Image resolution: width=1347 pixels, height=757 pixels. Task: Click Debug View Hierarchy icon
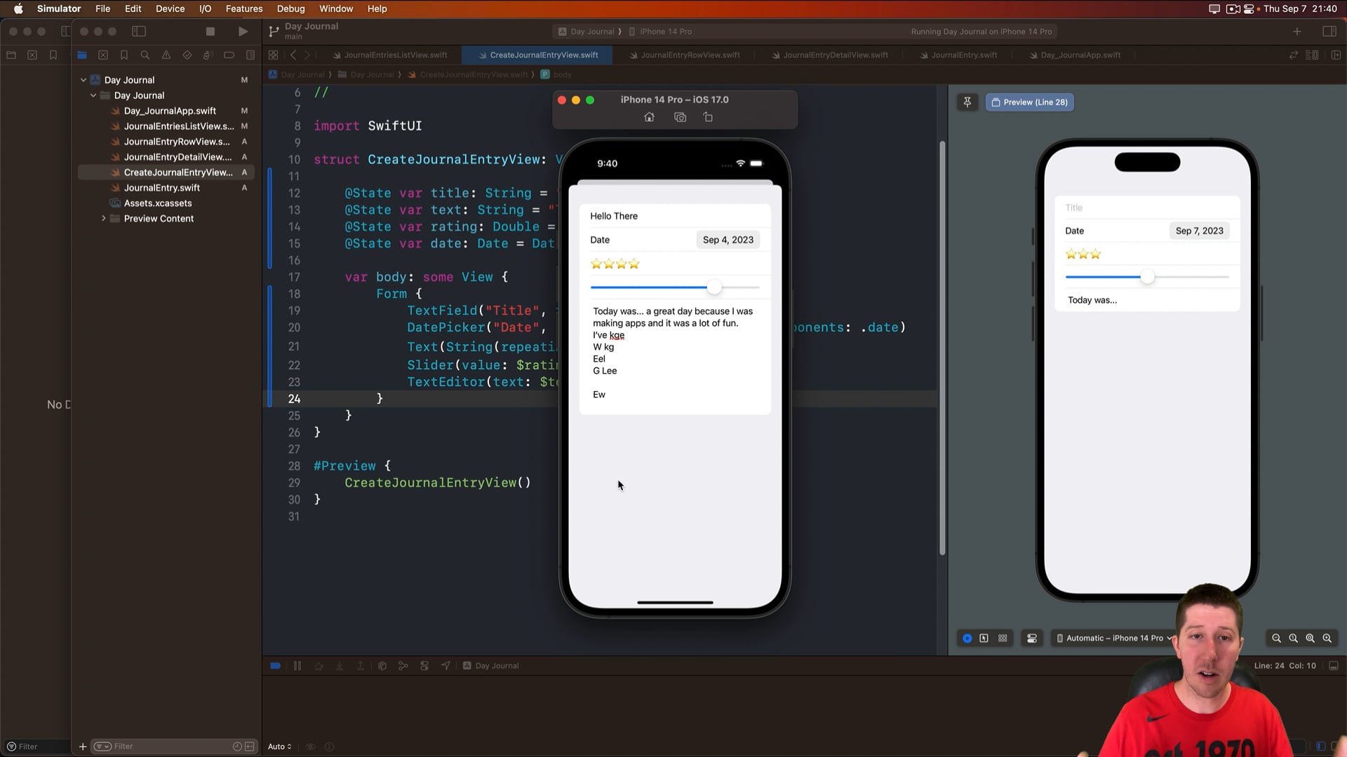[x=382, y=666]
